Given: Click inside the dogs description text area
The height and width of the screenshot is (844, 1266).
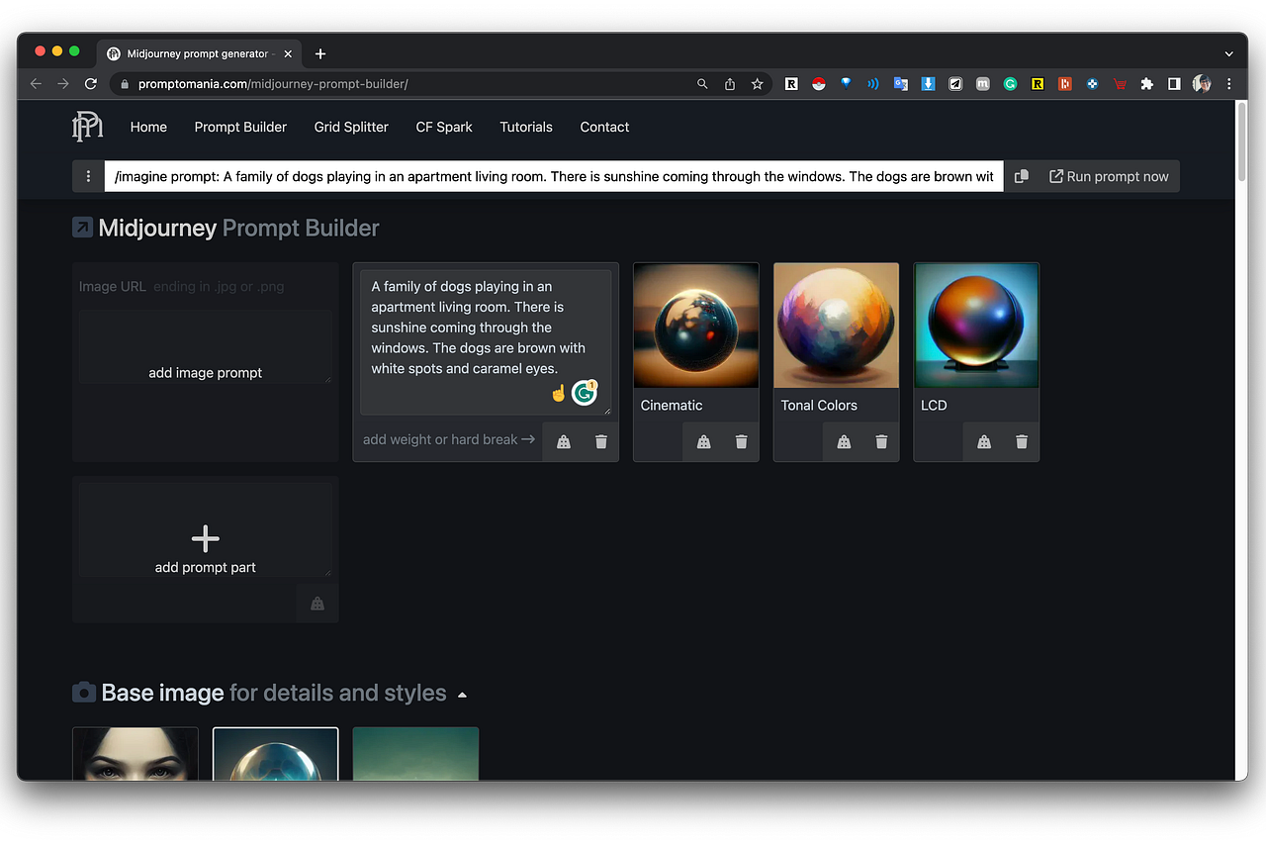Looking at the screenshot, I should pyautogui.click(x=486, y=342).
